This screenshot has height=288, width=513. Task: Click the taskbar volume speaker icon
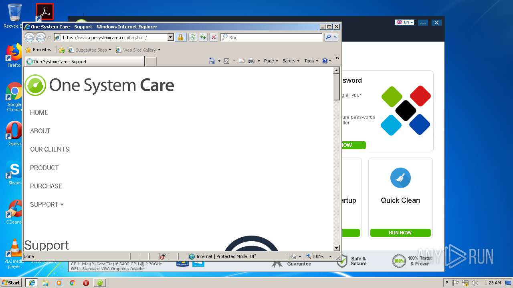click(475, 283)
